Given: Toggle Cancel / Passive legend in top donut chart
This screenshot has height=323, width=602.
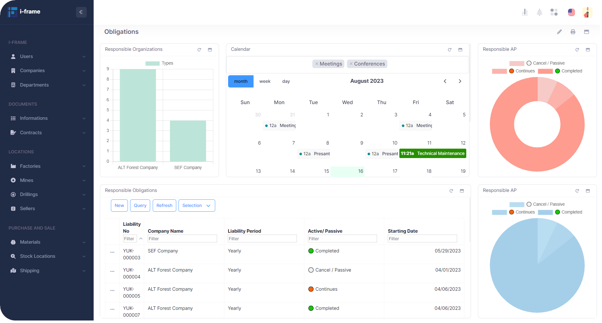Looking at the screenshot, I should (537, 63).
